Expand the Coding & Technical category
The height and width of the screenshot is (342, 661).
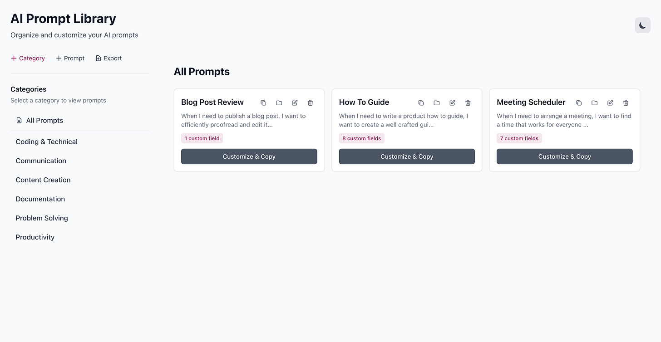(46, 142)
